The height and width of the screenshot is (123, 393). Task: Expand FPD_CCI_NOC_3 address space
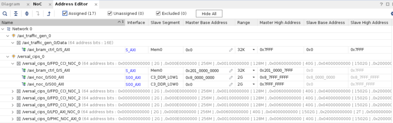[x=13, y=105]
